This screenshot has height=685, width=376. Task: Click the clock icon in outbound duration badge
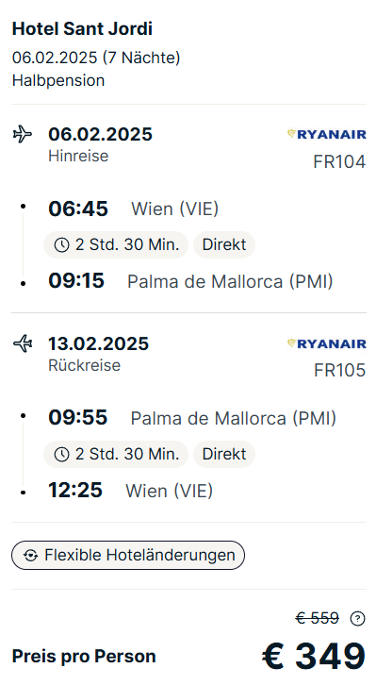pos(61,245)
